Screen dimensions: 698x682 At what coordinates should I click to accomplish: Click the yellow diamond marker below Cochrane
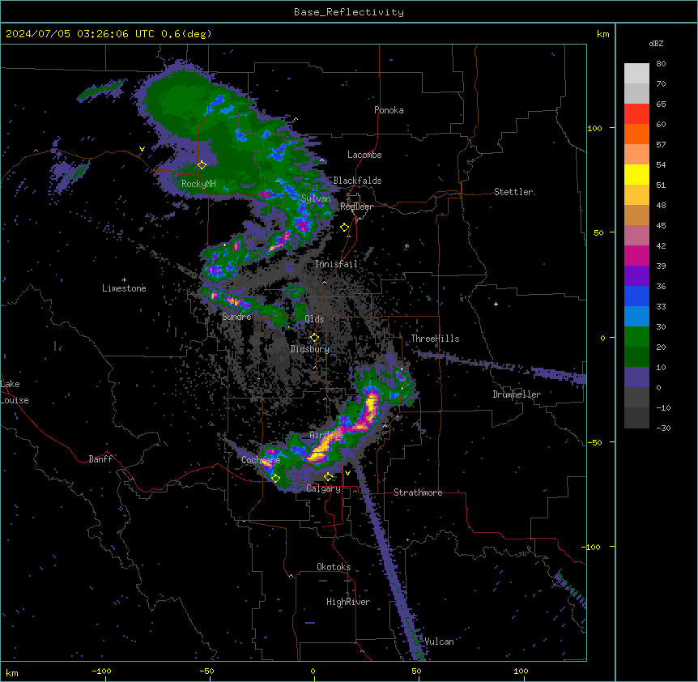(x=275, y=479)
